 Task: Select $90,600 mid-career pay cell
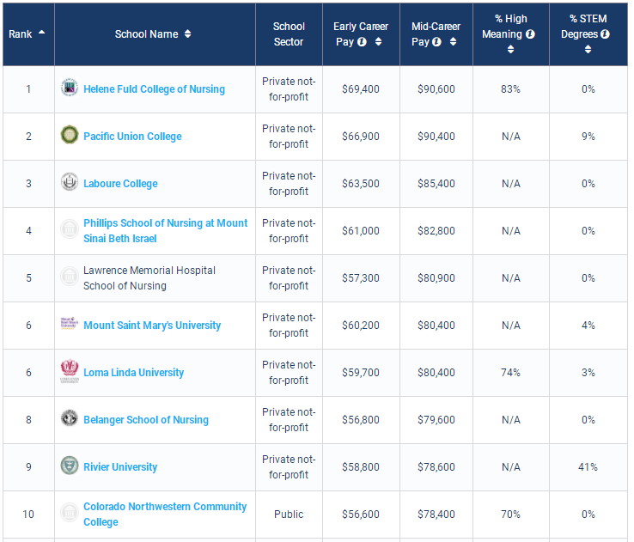[x=436, y=89]
